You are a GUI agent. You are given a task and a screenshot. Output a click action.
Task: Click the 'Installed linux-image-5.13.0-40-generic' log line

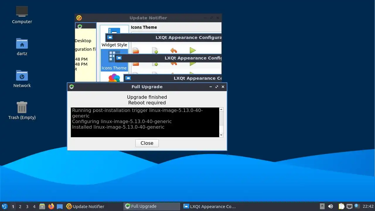coord(118,127)
